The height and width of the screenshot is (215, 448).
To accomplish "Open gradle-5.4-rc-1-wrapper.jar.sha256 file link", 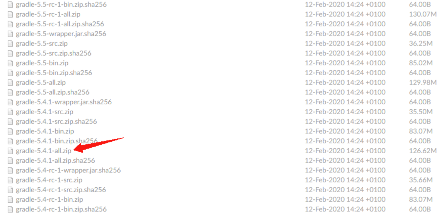I will (x=68, y=170).
